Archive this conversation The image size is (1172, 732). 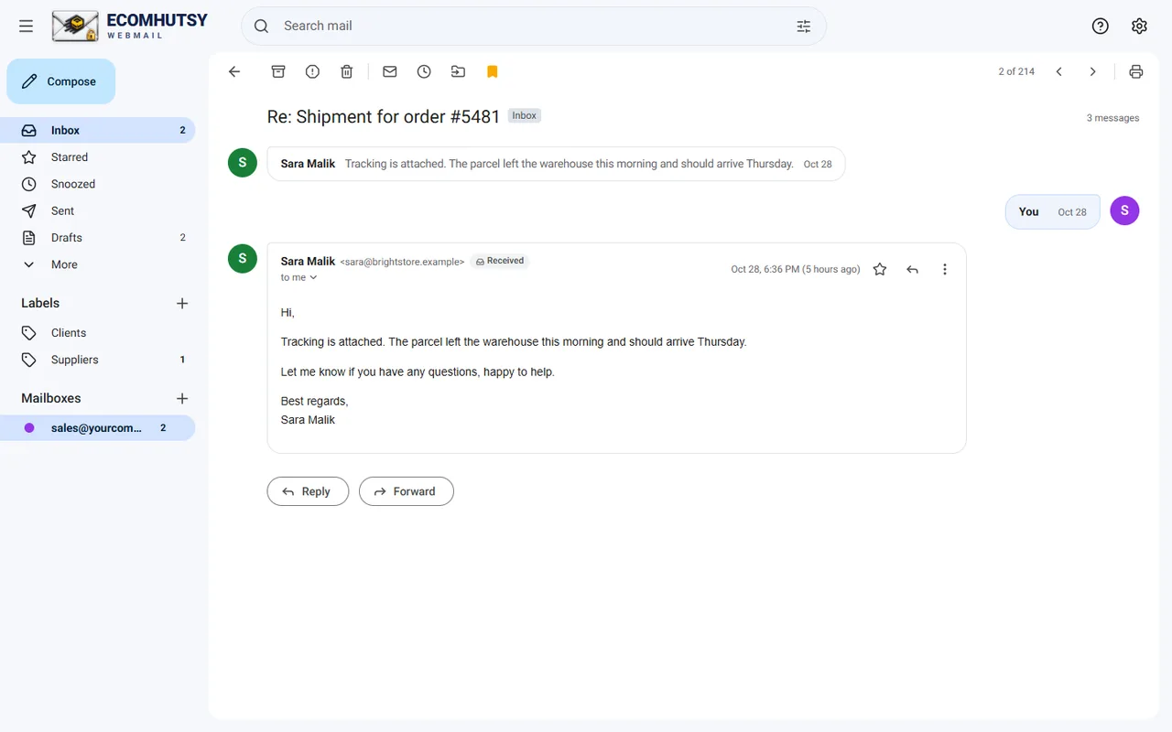278,71
